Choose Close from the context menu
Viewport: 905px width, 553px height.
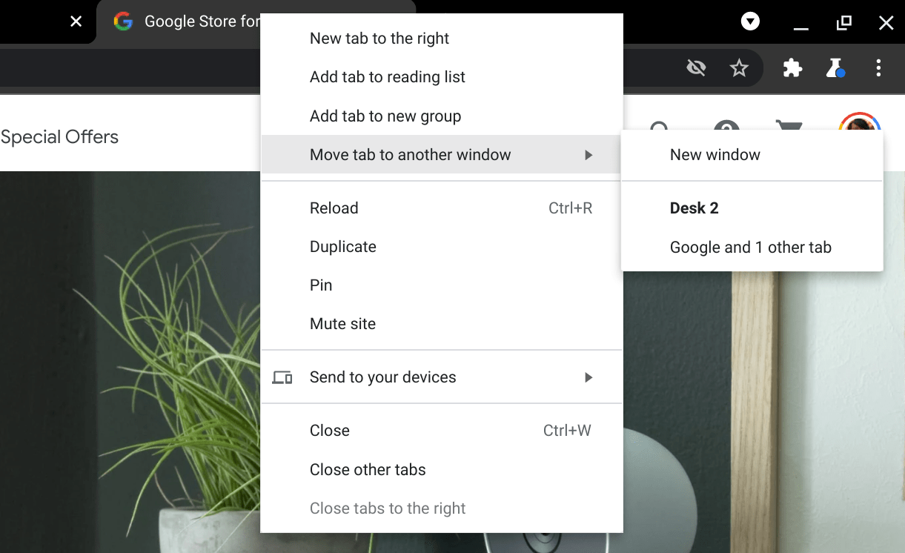click(442, 431)
